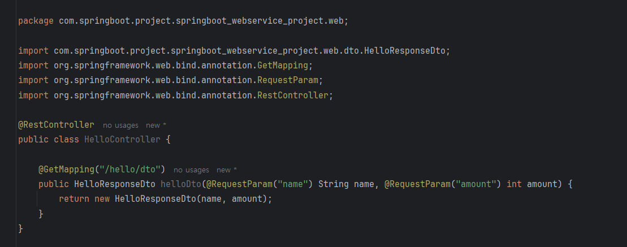Image resolution: width=627 pixels, height=247 pixels.
Task: Click RequestParam in the import statement
Action: pyautogui.click(x=288, y=80)
